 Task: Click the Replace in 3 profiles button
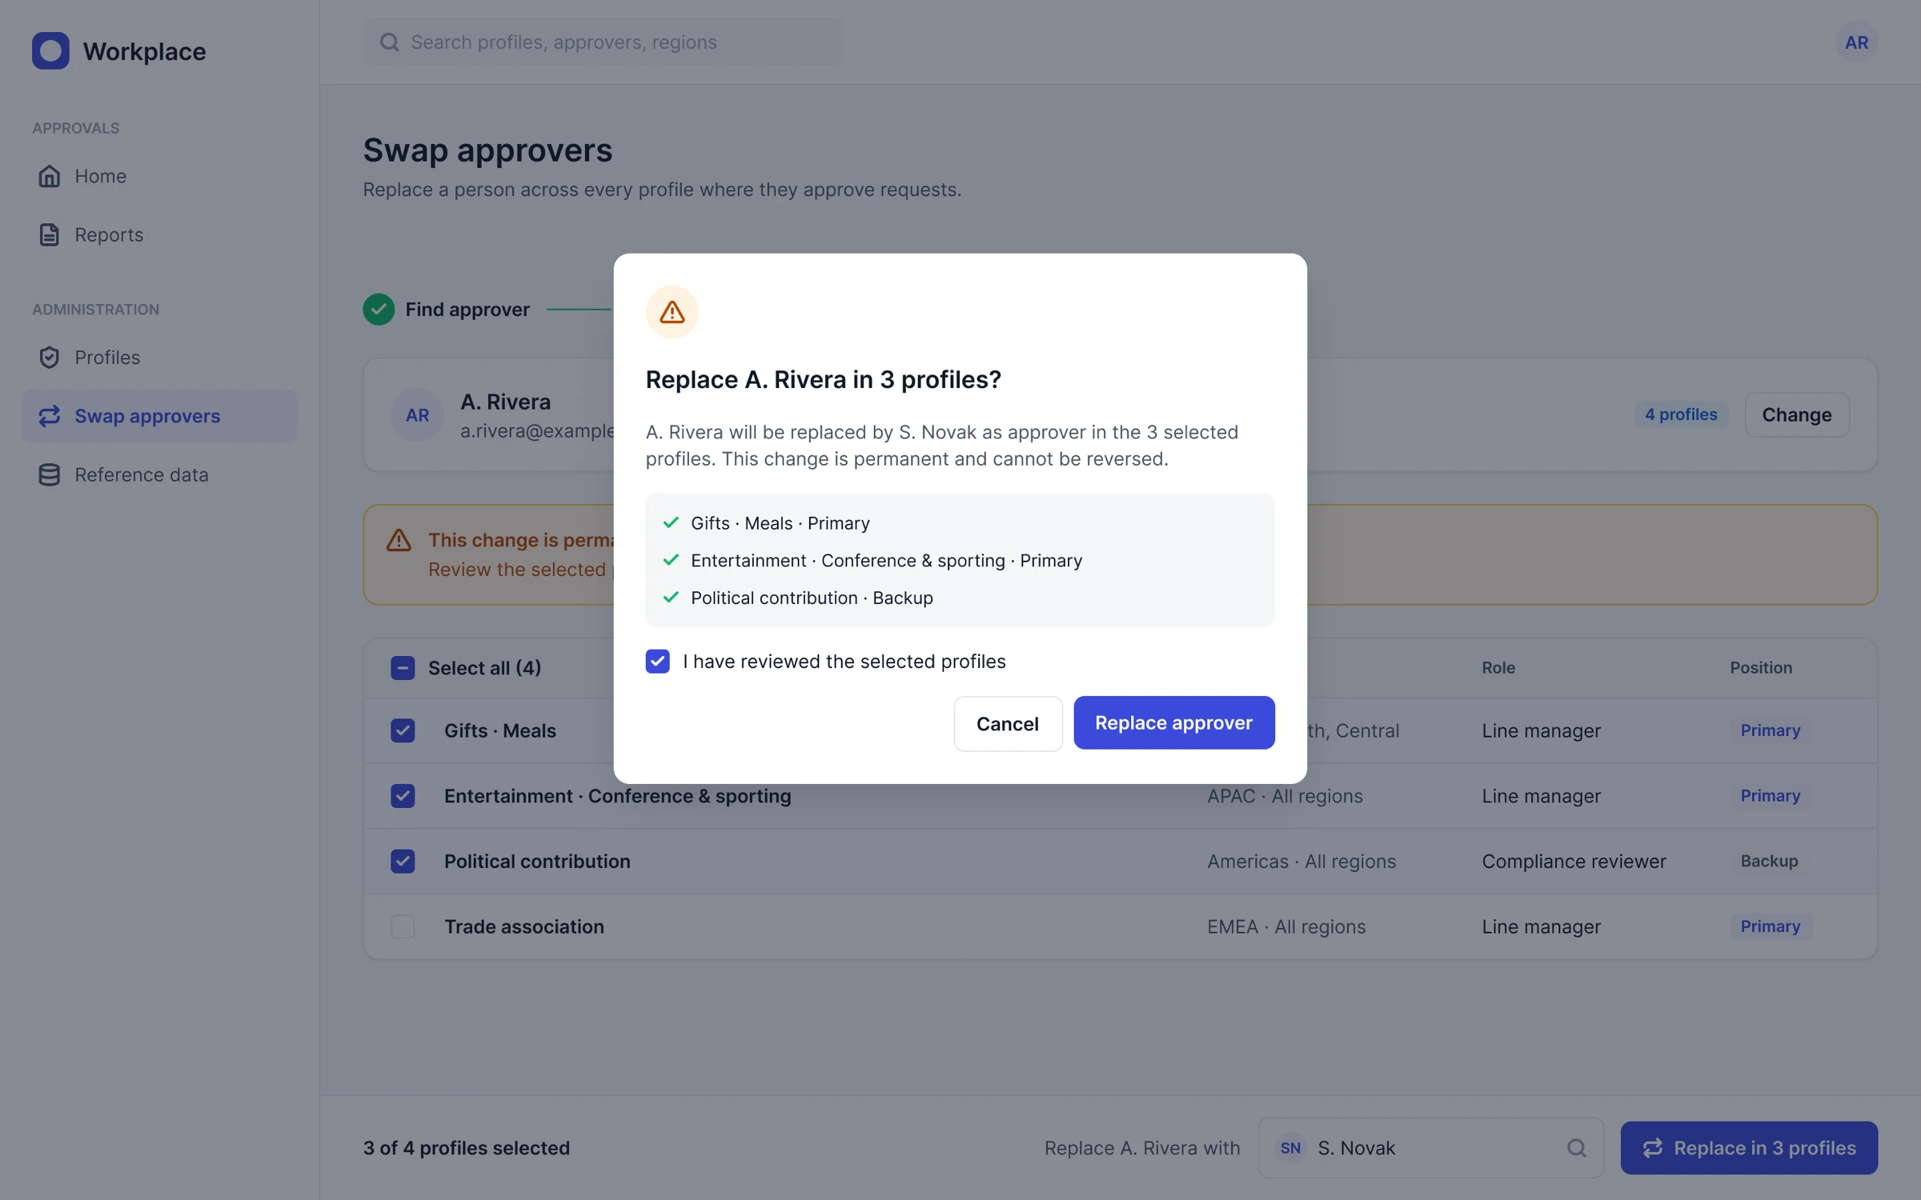(x=1749, y=1147)
